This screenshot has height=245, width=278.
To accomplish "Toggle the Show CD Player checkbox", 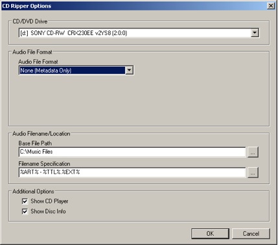I will click(25, 202).
